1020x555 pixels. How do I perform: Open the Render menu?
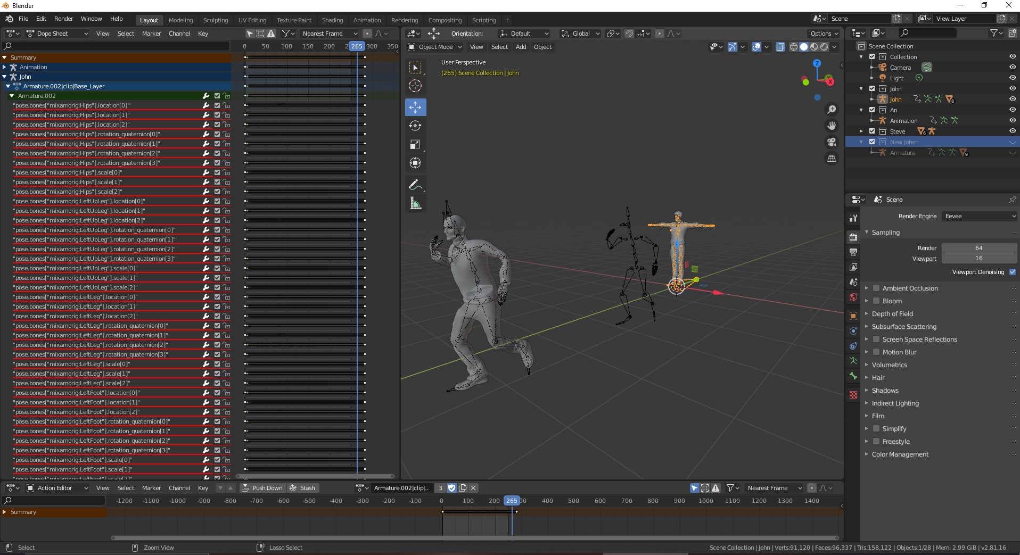63,19
